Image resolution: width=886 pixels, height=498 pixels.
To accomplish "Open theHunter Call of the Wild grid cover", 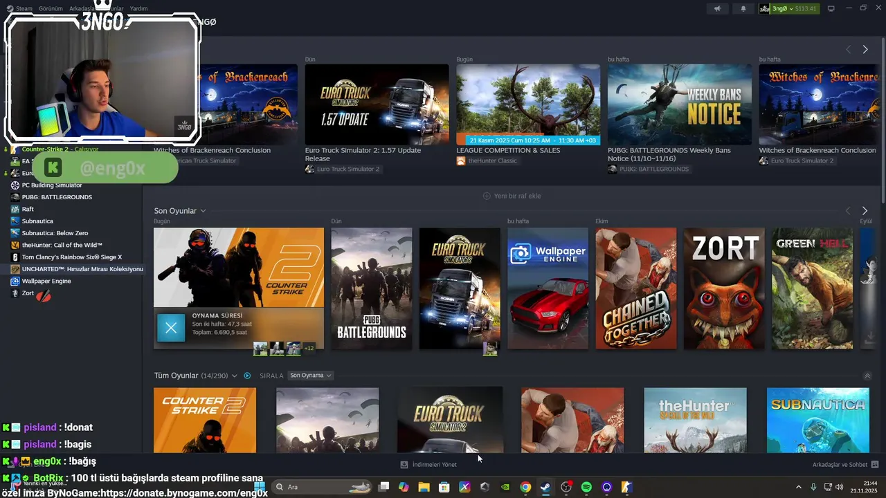I will point(695,421).
